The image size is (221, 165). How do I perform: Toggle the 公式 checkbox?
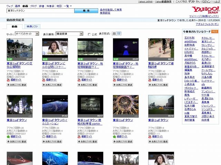(x=89, y=34)
